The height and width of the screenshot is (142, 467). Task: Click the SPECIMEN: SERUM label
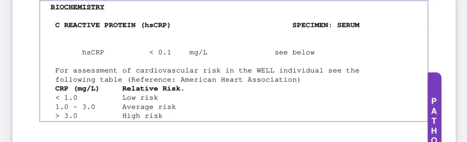[325, 25]
